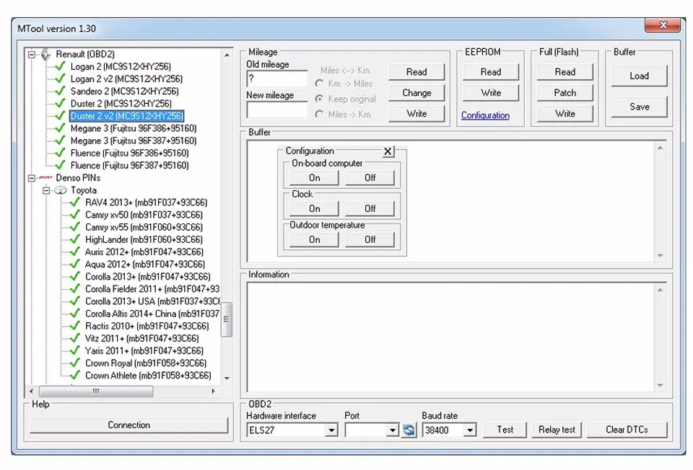Viewport: 693px width, 470px height.
Task: Click Change mileage button
Action: point(417,93)
